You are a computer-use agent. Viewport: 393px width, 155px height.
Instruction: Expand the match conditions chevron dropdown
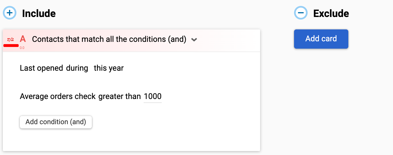(x=194, y=40)
